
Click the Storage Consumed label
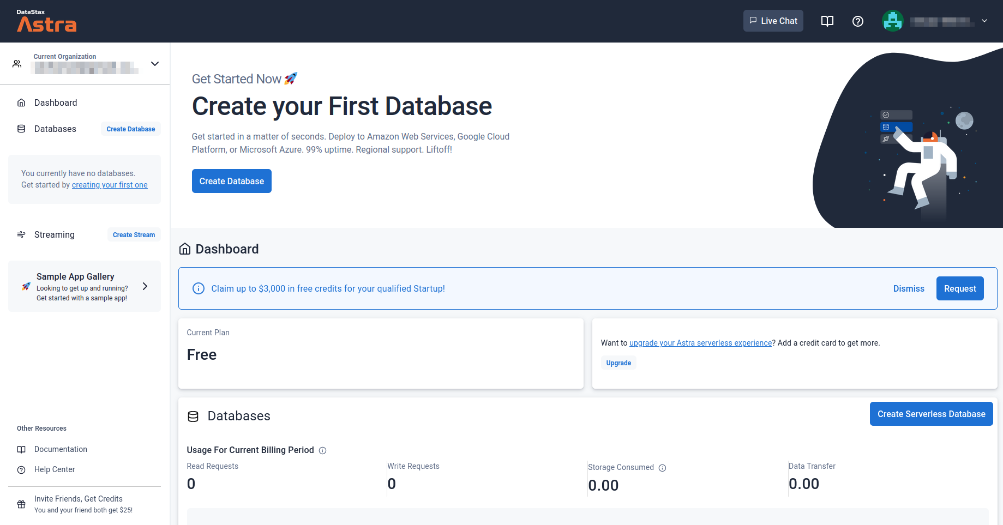click(621, 467)
